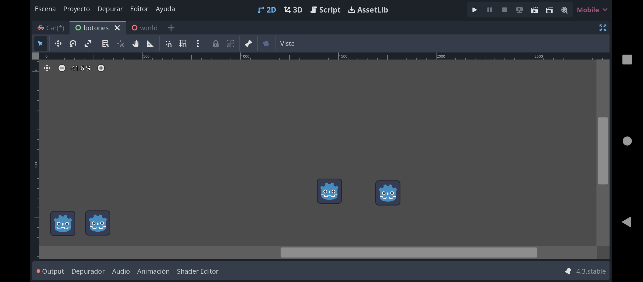
Task: Zoom out with the minus button
Action: point(62,68)
